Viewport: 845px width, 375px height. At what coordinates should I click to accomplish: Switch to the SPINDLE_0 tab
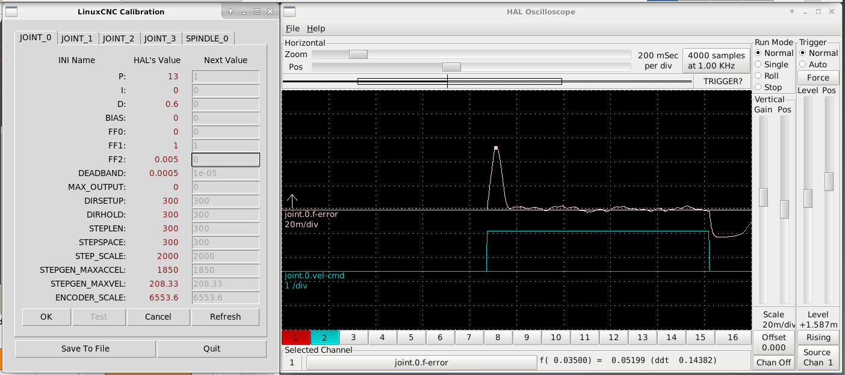pyautogui.click(x=207, y=38)
